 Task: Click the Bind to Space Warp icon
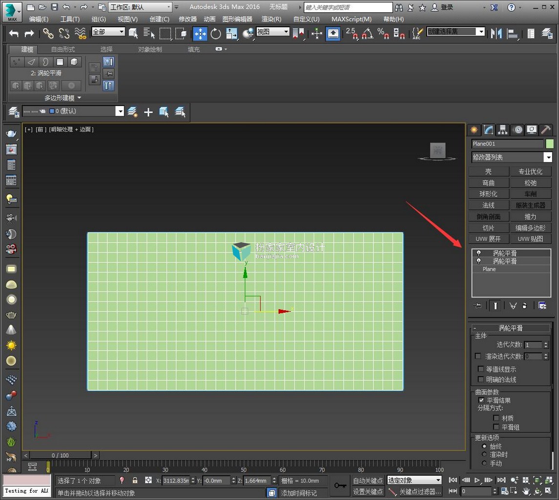pos(80,34)
